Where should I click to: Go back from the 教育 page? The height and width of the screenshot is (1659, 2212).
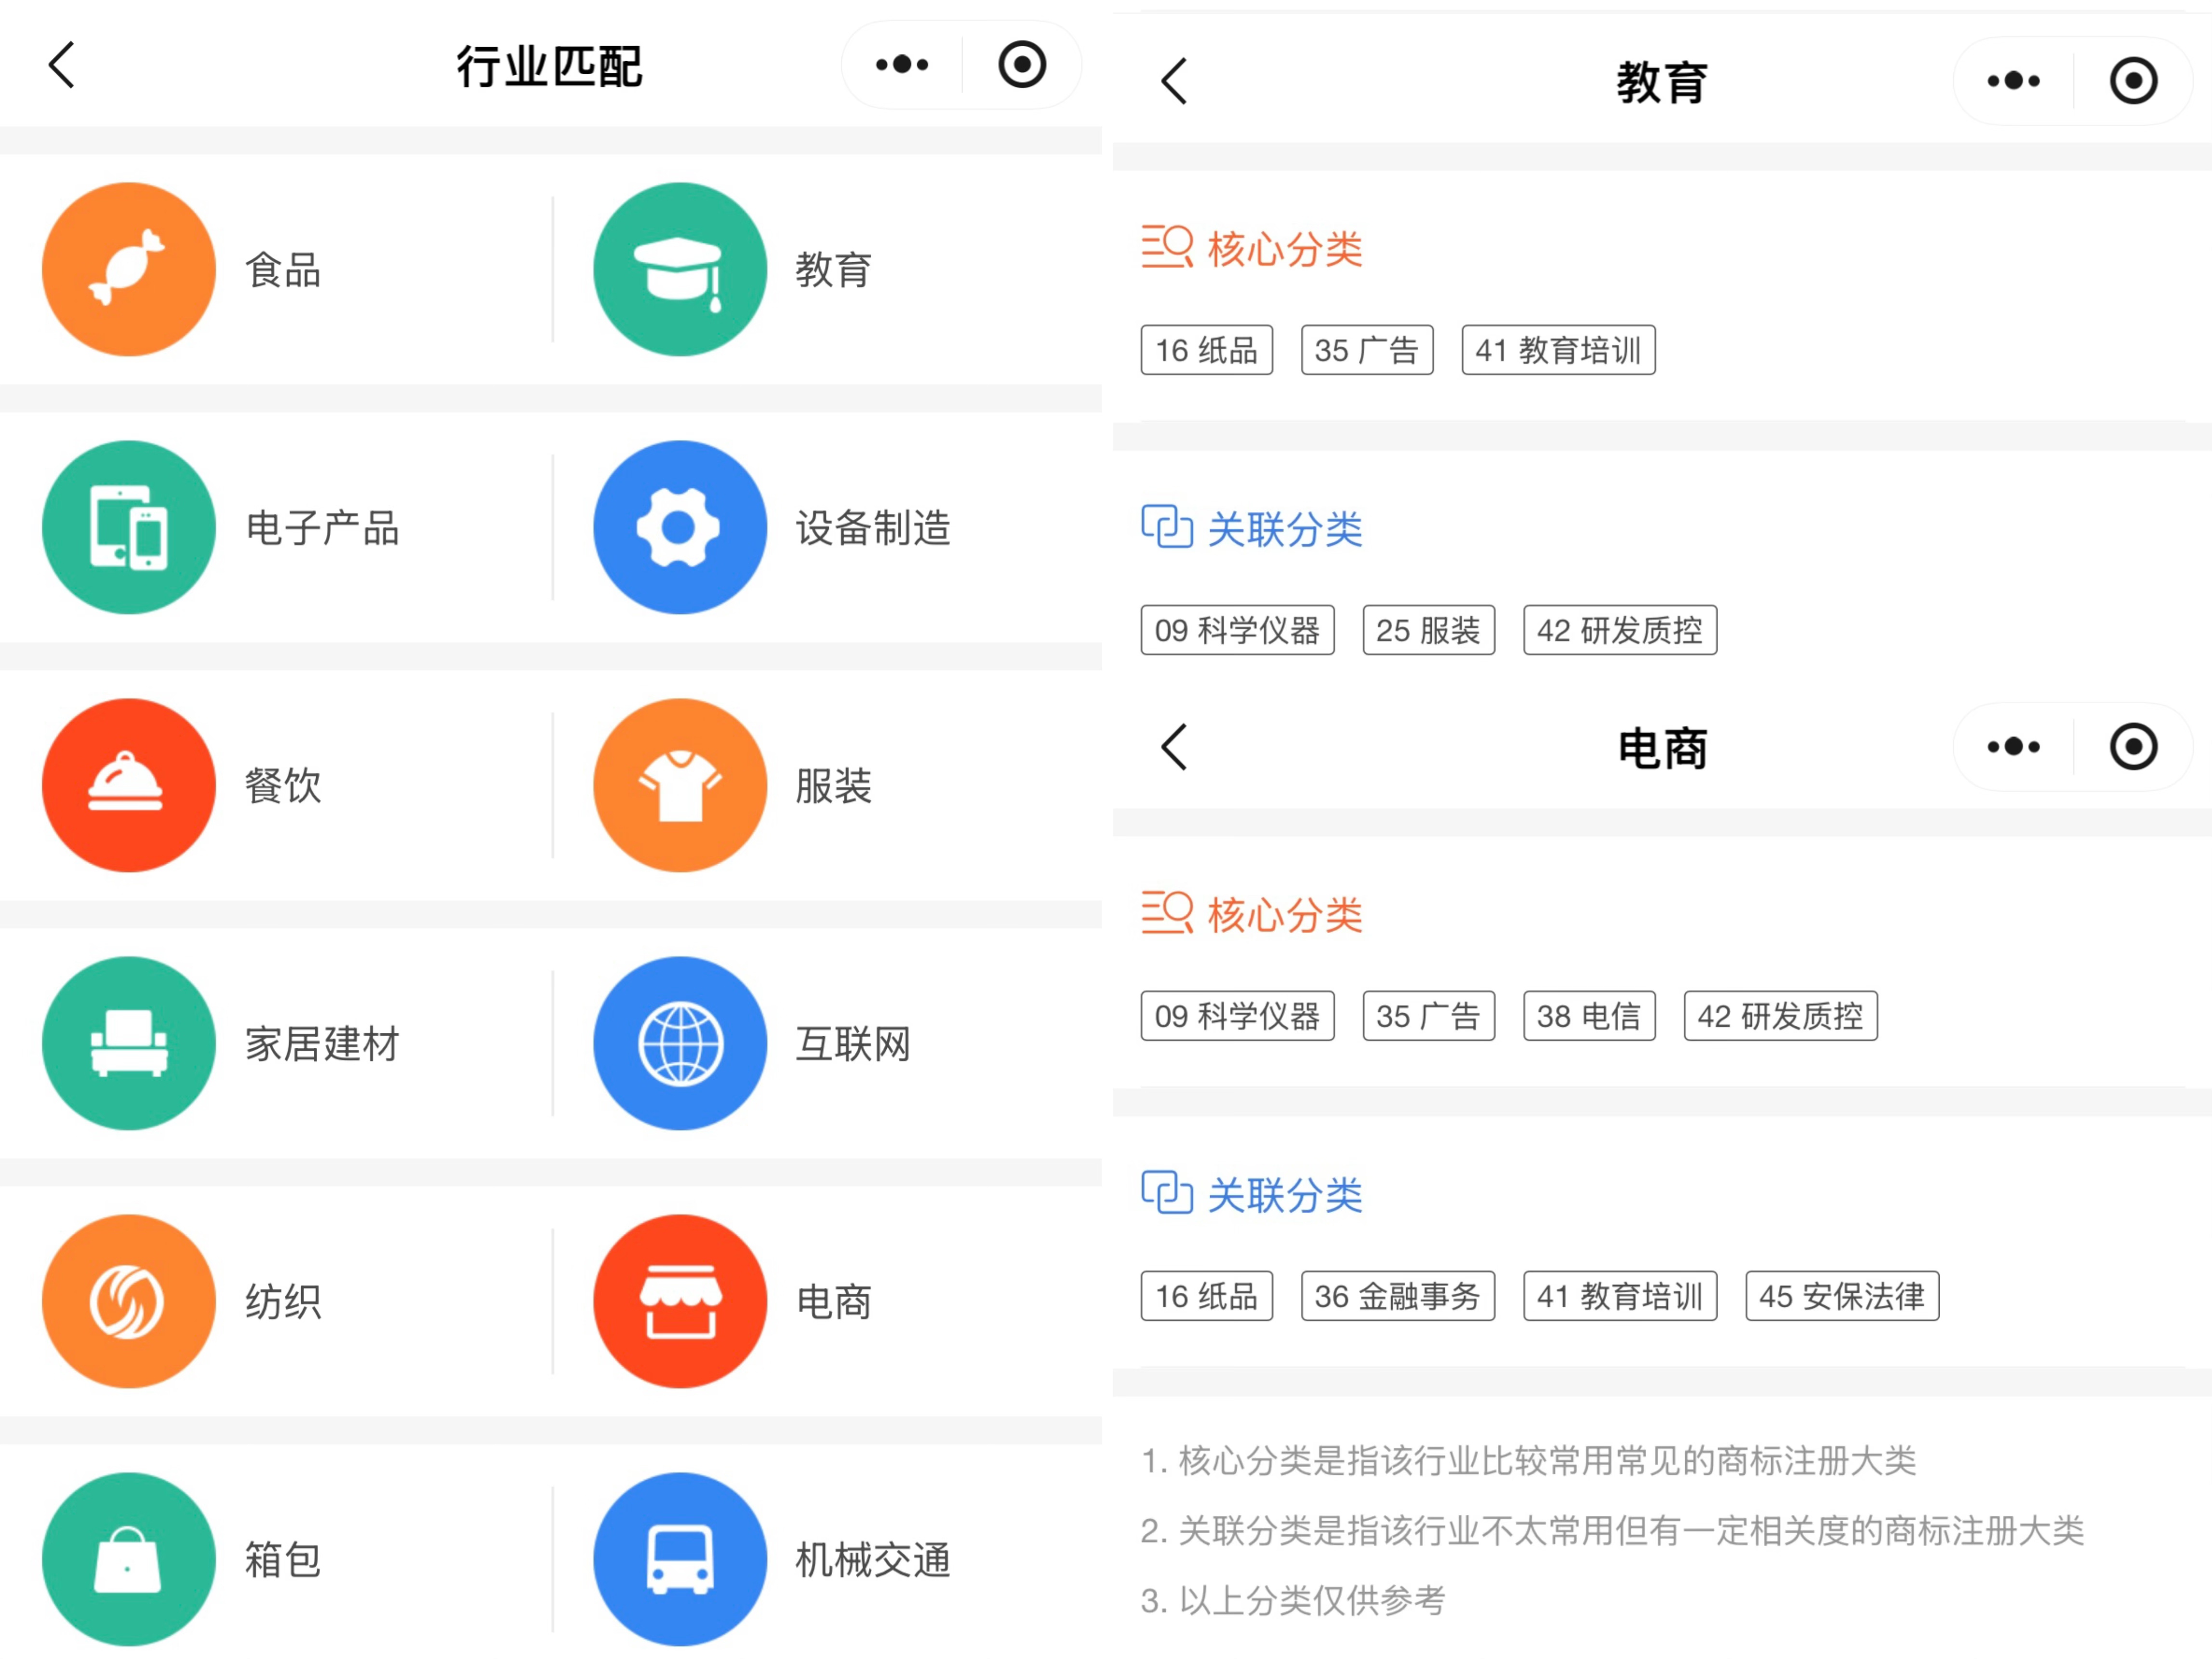click(x=1174, y=81)
